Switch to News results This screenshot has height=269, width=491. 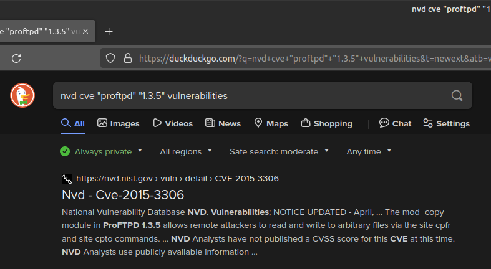223,124
